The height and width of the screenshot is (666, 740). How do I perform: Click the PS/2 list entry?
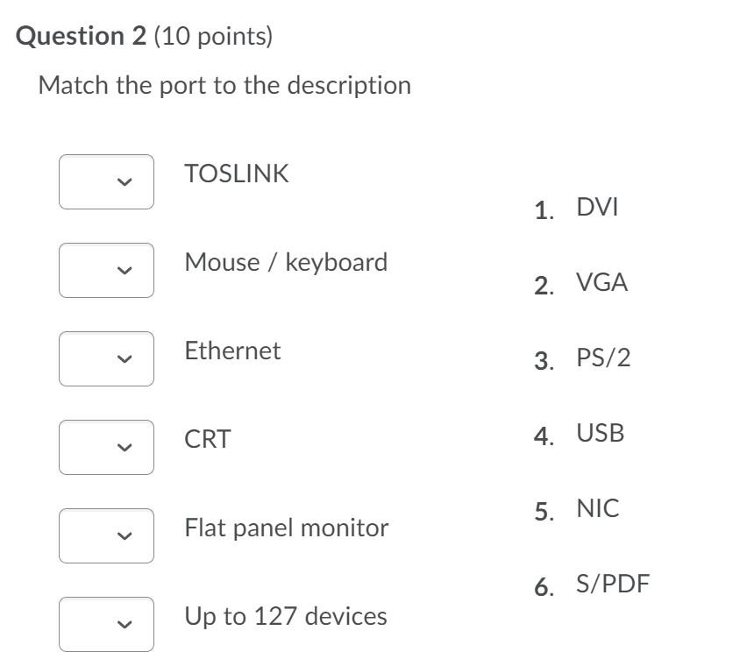tap(605, 358)
